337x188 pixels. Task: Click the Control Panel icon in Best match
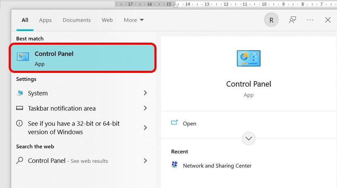pyautogui.click(x=23, y=57)
